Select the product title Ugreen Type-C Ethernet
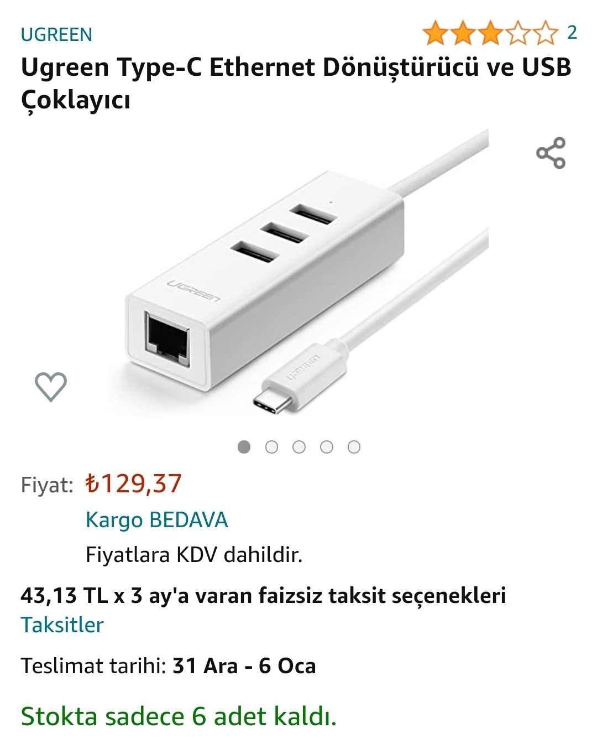 (x=296, y=84)
